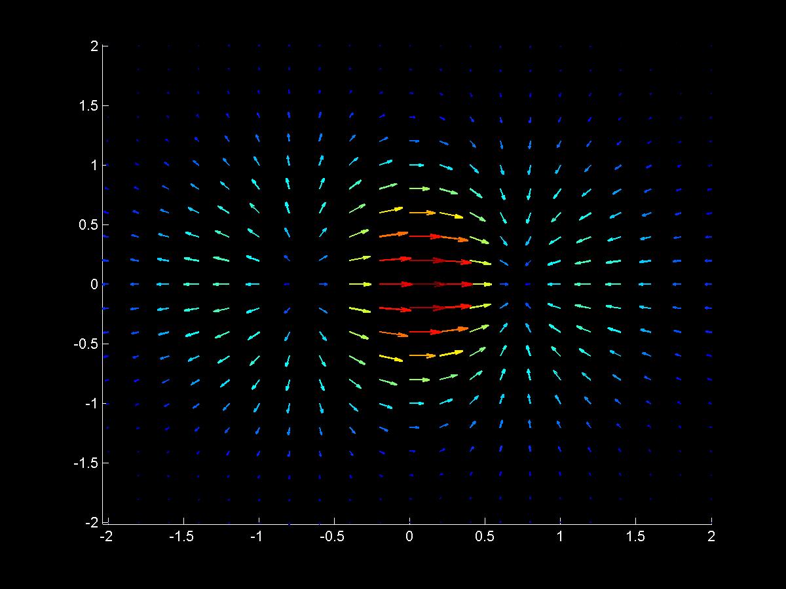Click the yellow arrow right of the red center arrows

[x=481, y=284]
